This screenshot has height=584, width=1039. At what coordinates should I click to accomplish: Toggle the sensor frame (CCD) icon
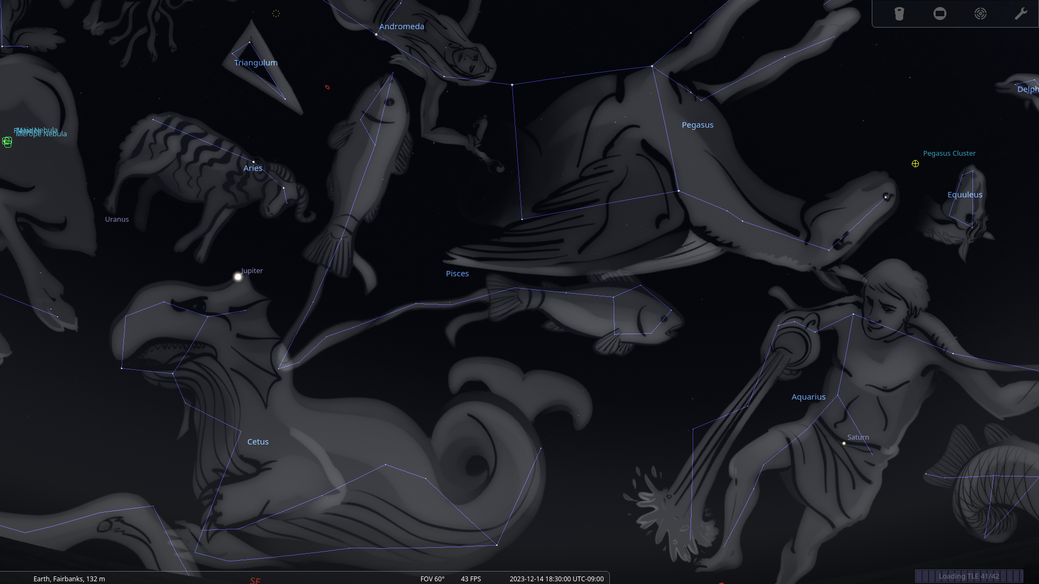pyautogui.click(x=940, y=14)
